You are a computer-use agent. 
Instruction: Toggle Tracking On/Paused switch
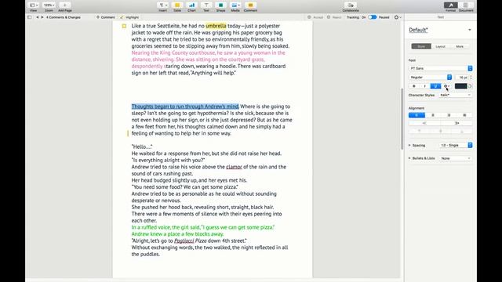(372, 17)
